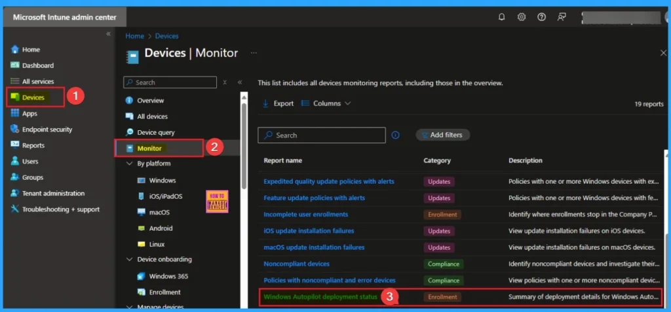This screenshot has height=312, width=671.
Task: Click the 19 reports count text
Action: (x=649, y=104)
